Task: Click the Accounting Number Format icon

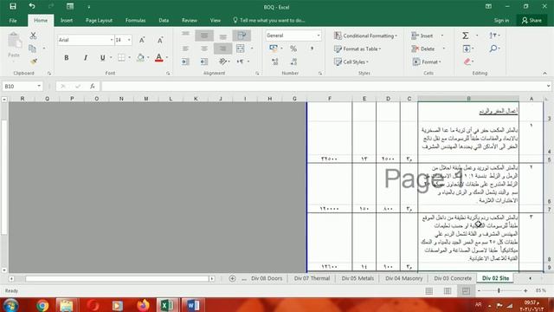Action: click(x=274, y=49)
